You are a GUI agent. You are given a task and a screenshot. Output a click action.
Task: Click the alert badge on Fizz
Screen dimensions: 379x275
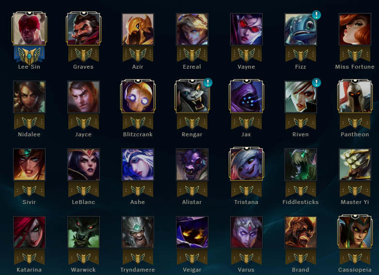click(x=316, y=15)
